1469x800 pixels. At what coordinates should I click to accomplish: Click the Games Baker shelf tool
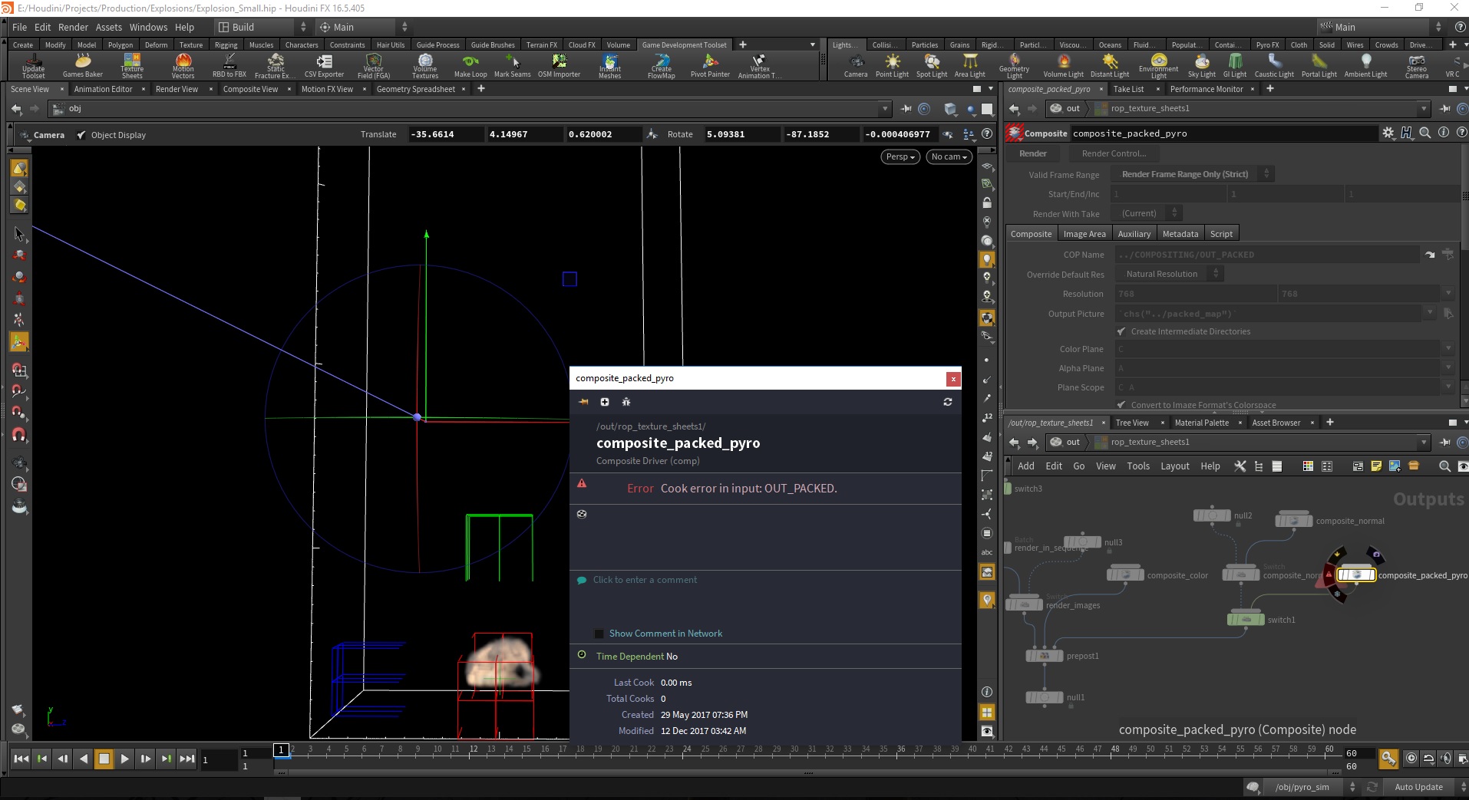pyautogui.click(x=83, y=66)
